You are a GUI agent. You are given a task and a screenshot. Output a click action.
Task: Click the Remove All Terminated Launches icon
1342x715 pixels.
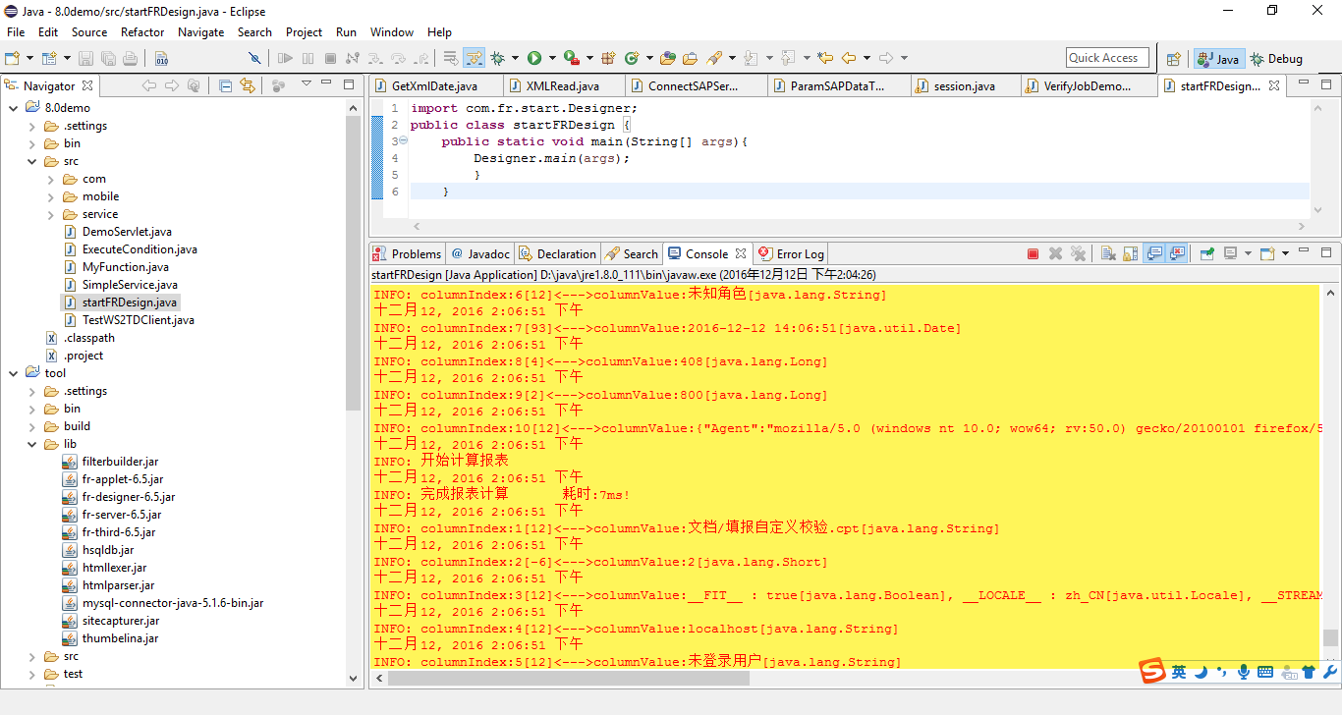[1078, 253]
